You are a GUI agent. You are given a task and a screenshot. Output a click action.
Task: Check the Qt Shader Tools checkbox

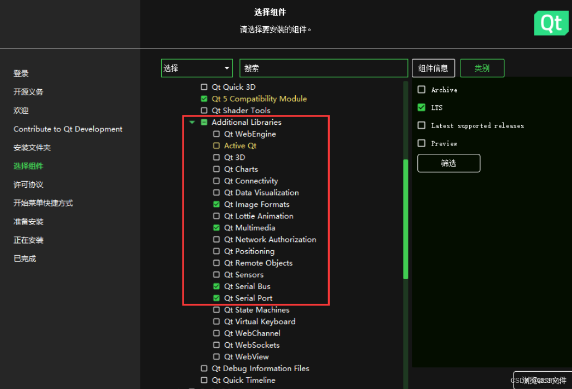click(204, 110)
